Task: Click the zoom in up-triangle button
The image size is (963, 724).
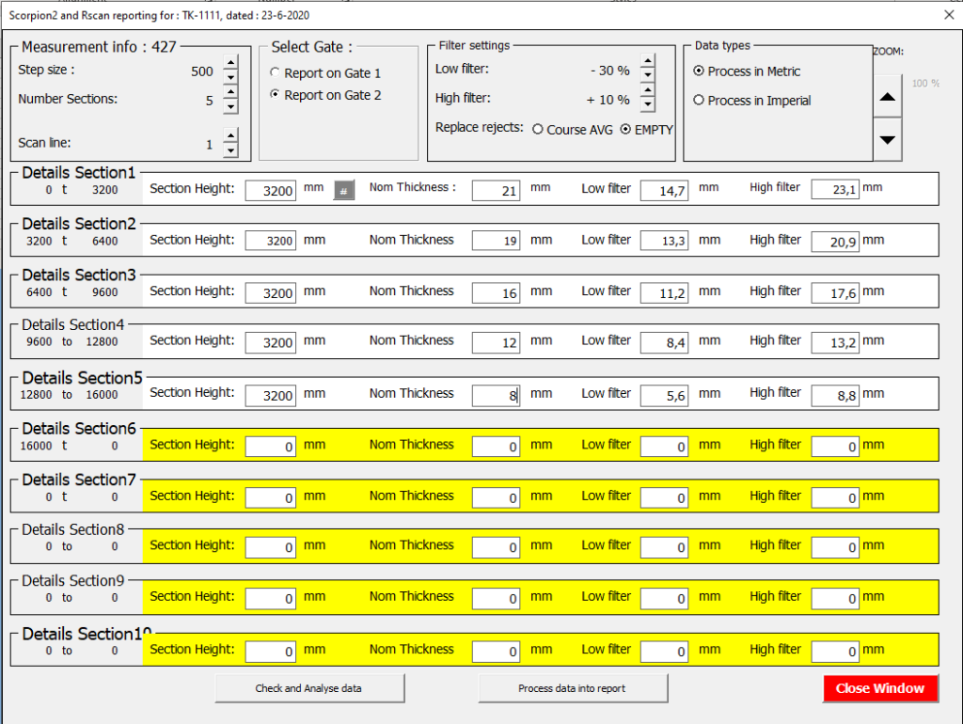Action: (888, 97)
